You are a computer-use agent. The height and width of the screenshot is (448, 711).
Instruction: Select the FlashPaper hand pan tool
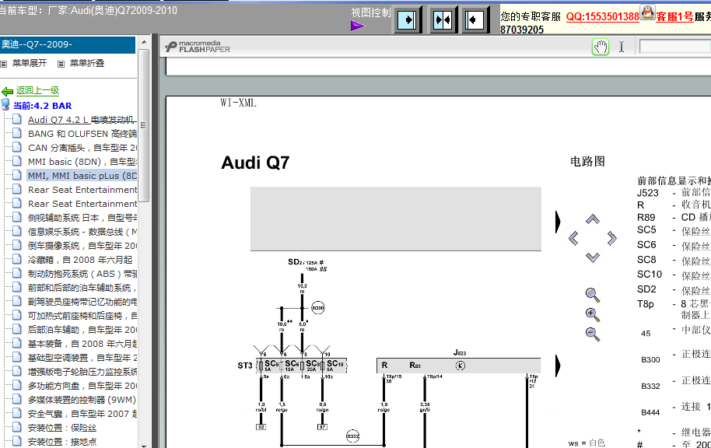click(601, 47)
